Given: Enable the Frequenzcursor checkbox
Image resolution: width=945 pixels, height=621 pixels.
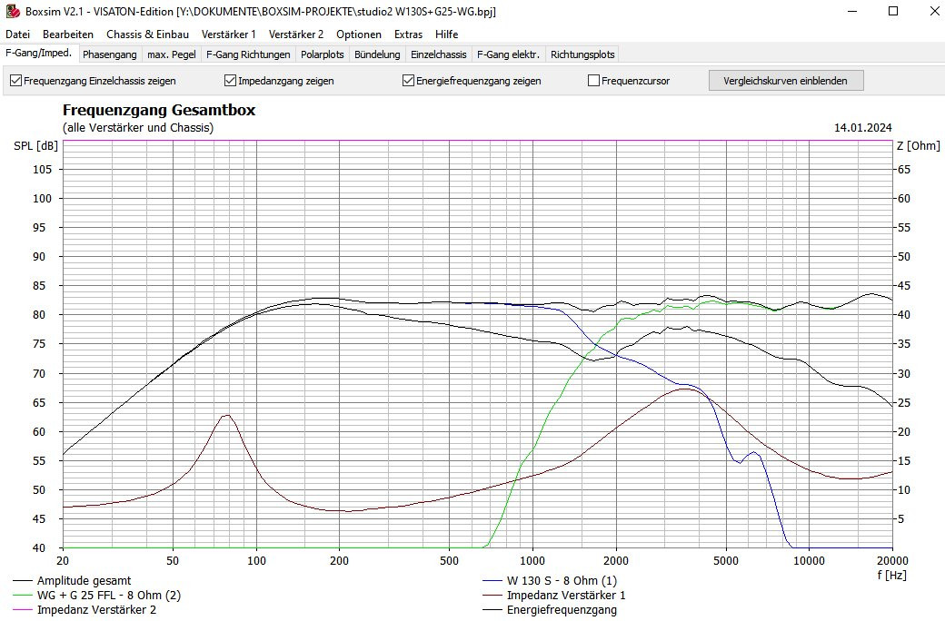Looking at the screenshot, I should pos(593,80).
